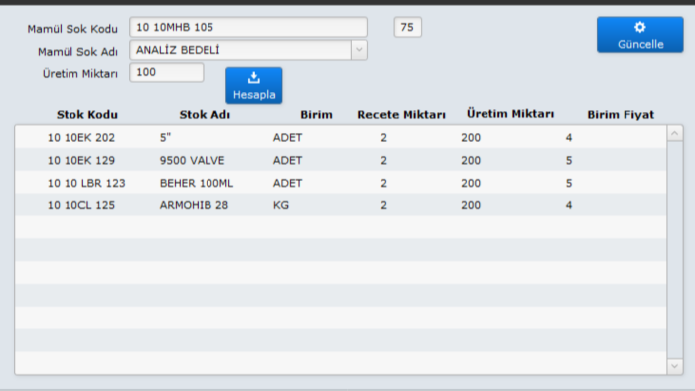Viewport: 695px width, 391px height.
Task: Select row with code 10 10 LBR 123
Action: pos(341,183)
